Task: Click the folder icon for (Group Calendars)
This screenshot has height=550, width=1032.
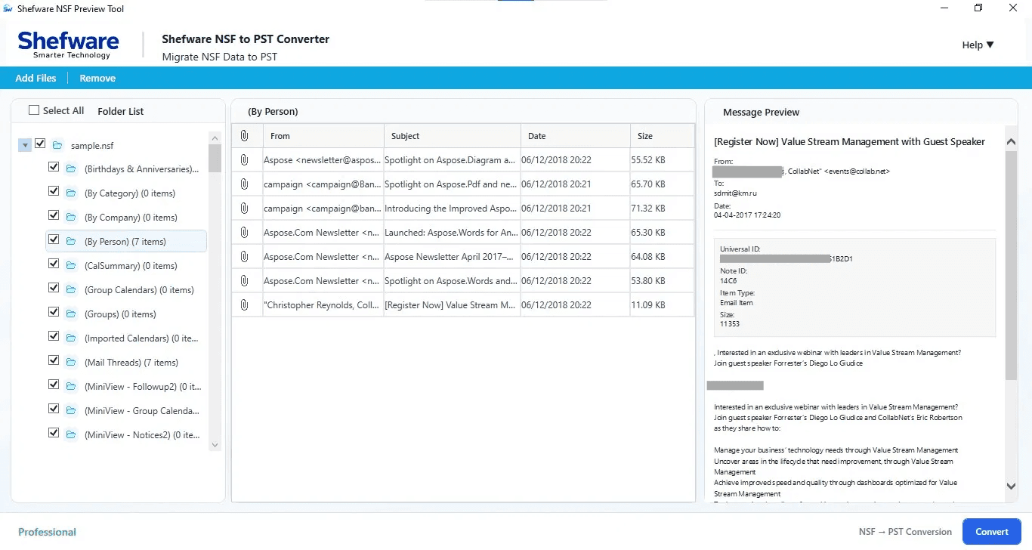Action: (71, 290)
